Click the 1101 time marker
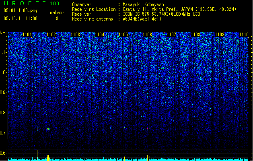This screenshot has width=253, height=161. pos(27,35)
